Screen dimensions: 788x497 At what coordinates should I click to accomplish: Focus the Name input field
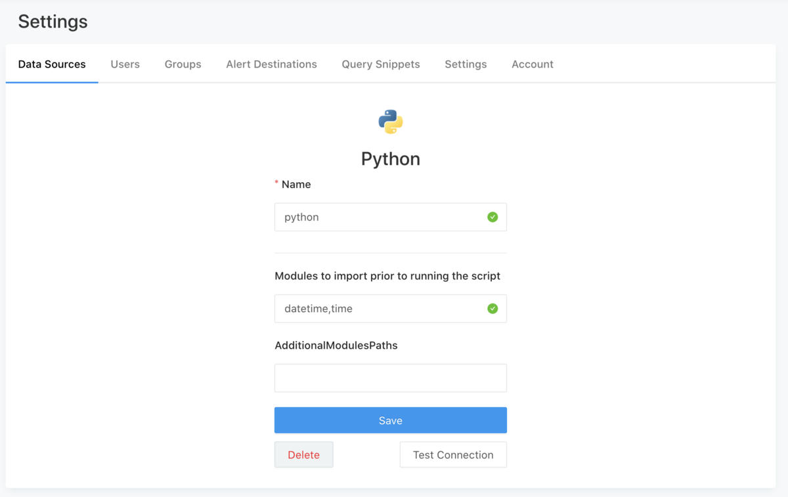click(391, 217)
